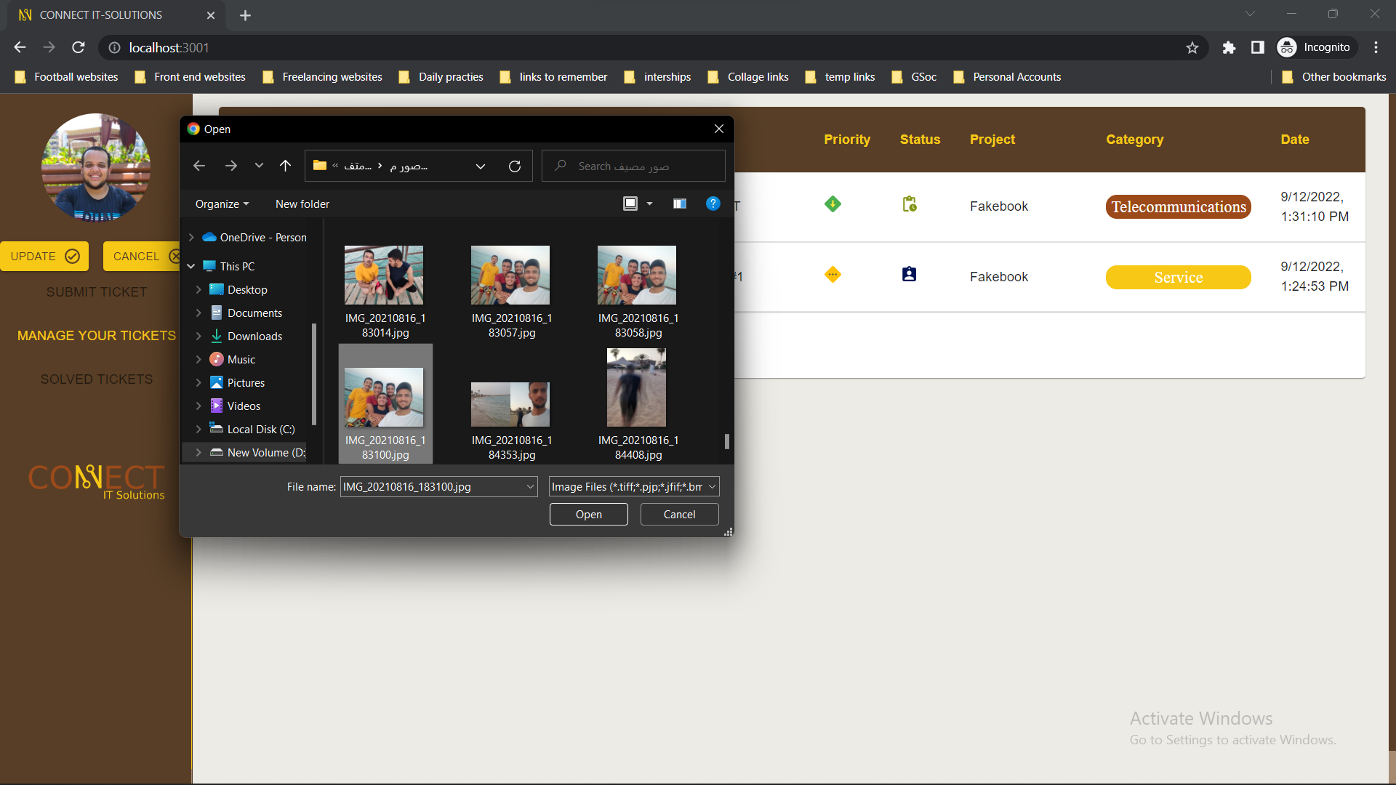This screenshot has height=785, width=1396.
Task: Expand the Pictures tree node
Action: click(198, 383)
